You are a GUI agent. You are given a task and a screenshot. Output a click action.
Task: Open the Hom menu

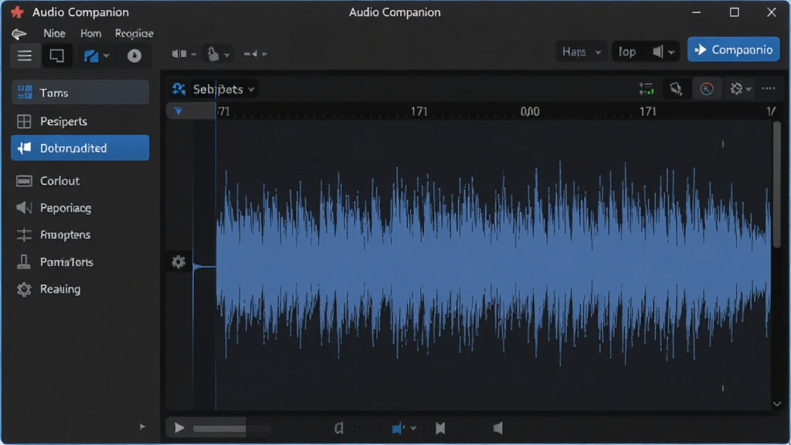[91, 33]
